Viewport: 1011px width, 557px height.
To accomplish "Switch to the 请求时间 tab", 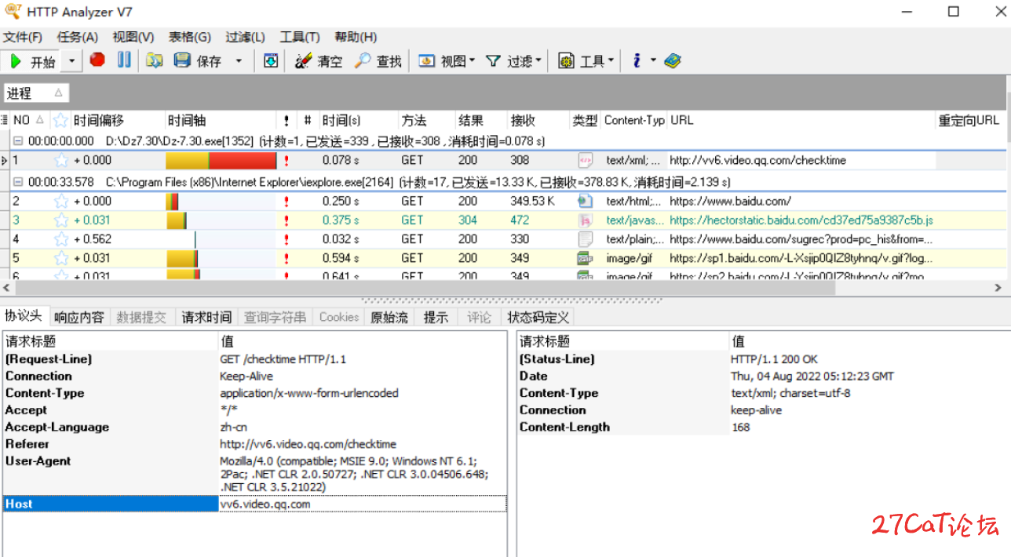I will 207,317.
